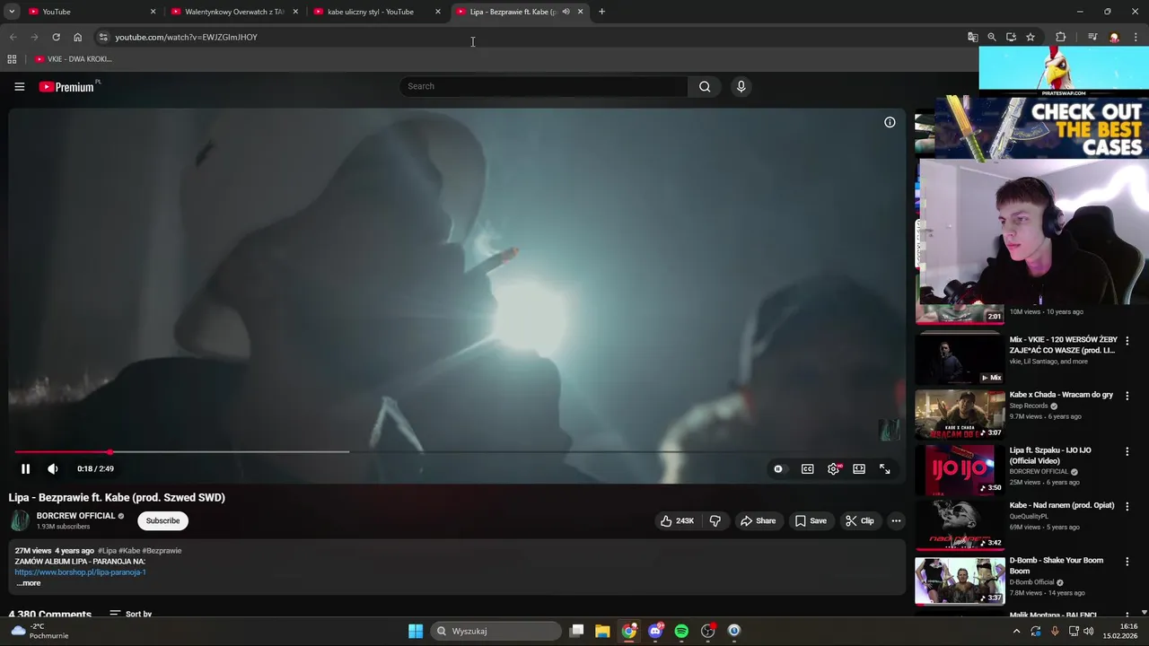Screen dimensions: 1149x646
Task: Open media controls icon in toolbar
Action: point(1092,37)
